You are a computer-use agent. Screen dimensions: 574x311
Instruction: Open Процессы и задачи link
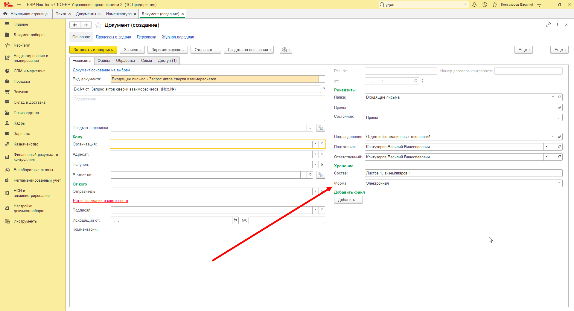pos(113,37)
